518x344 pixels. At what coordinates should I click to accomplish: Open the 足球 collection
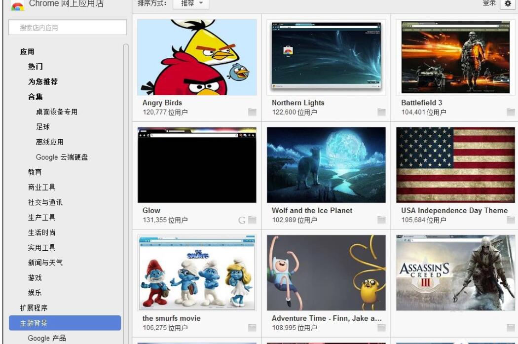click(x=42, y=127)
